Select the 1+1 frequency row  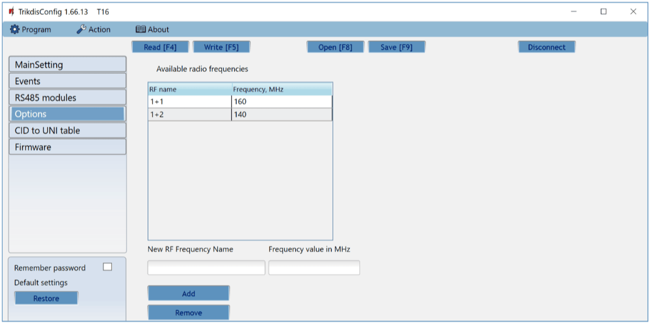coord(190,102)
